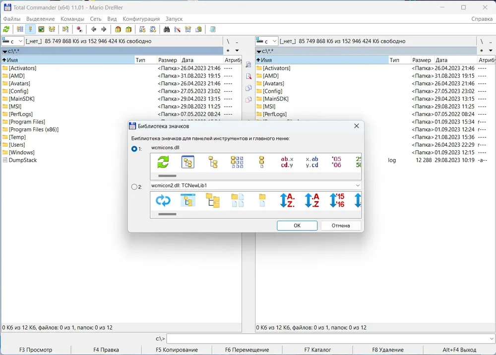Select blue refresh arrows icon in TCNewLib1 library

point(163,200)
